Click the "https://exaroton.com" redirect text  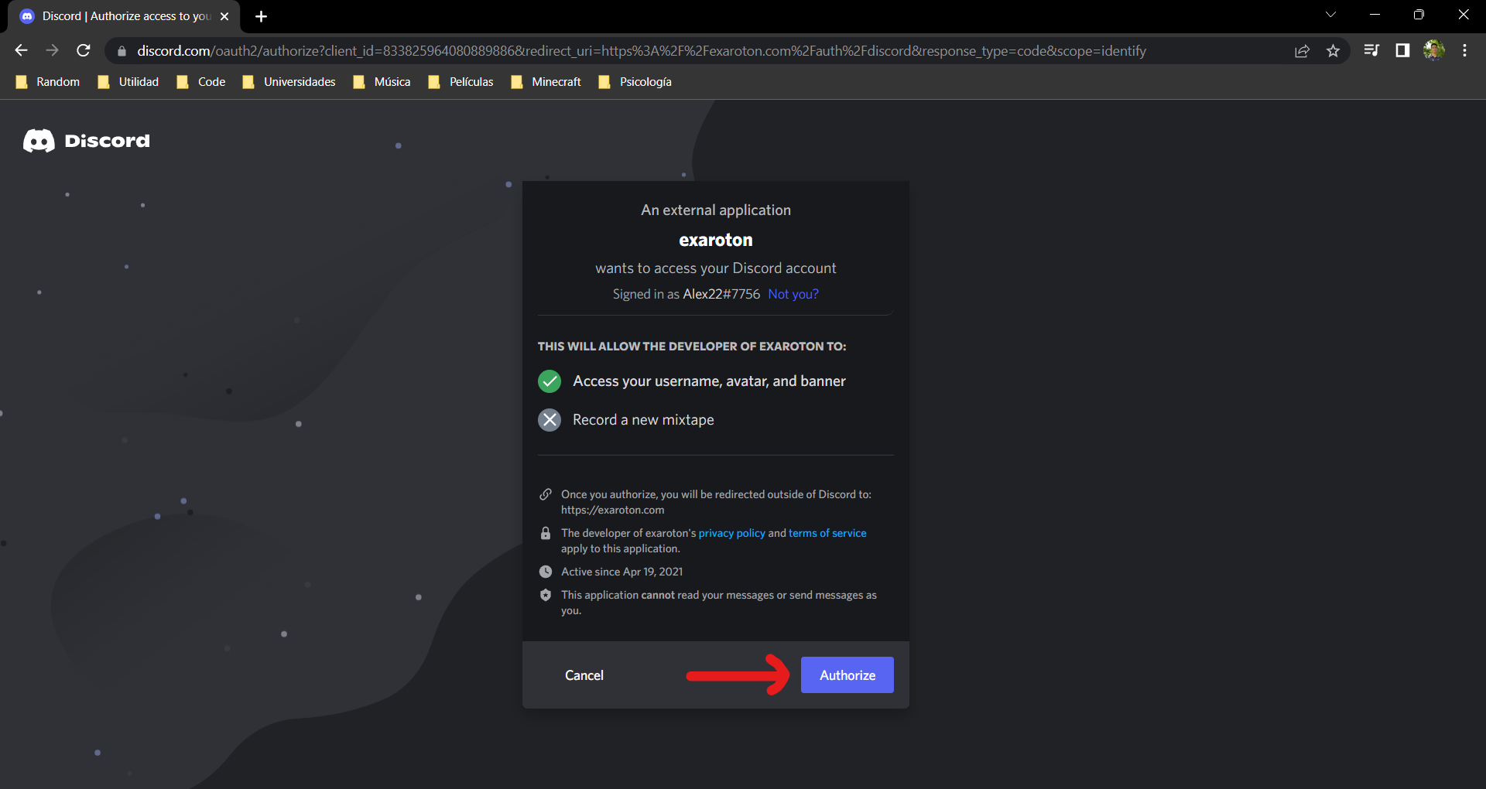coord(613,510)
